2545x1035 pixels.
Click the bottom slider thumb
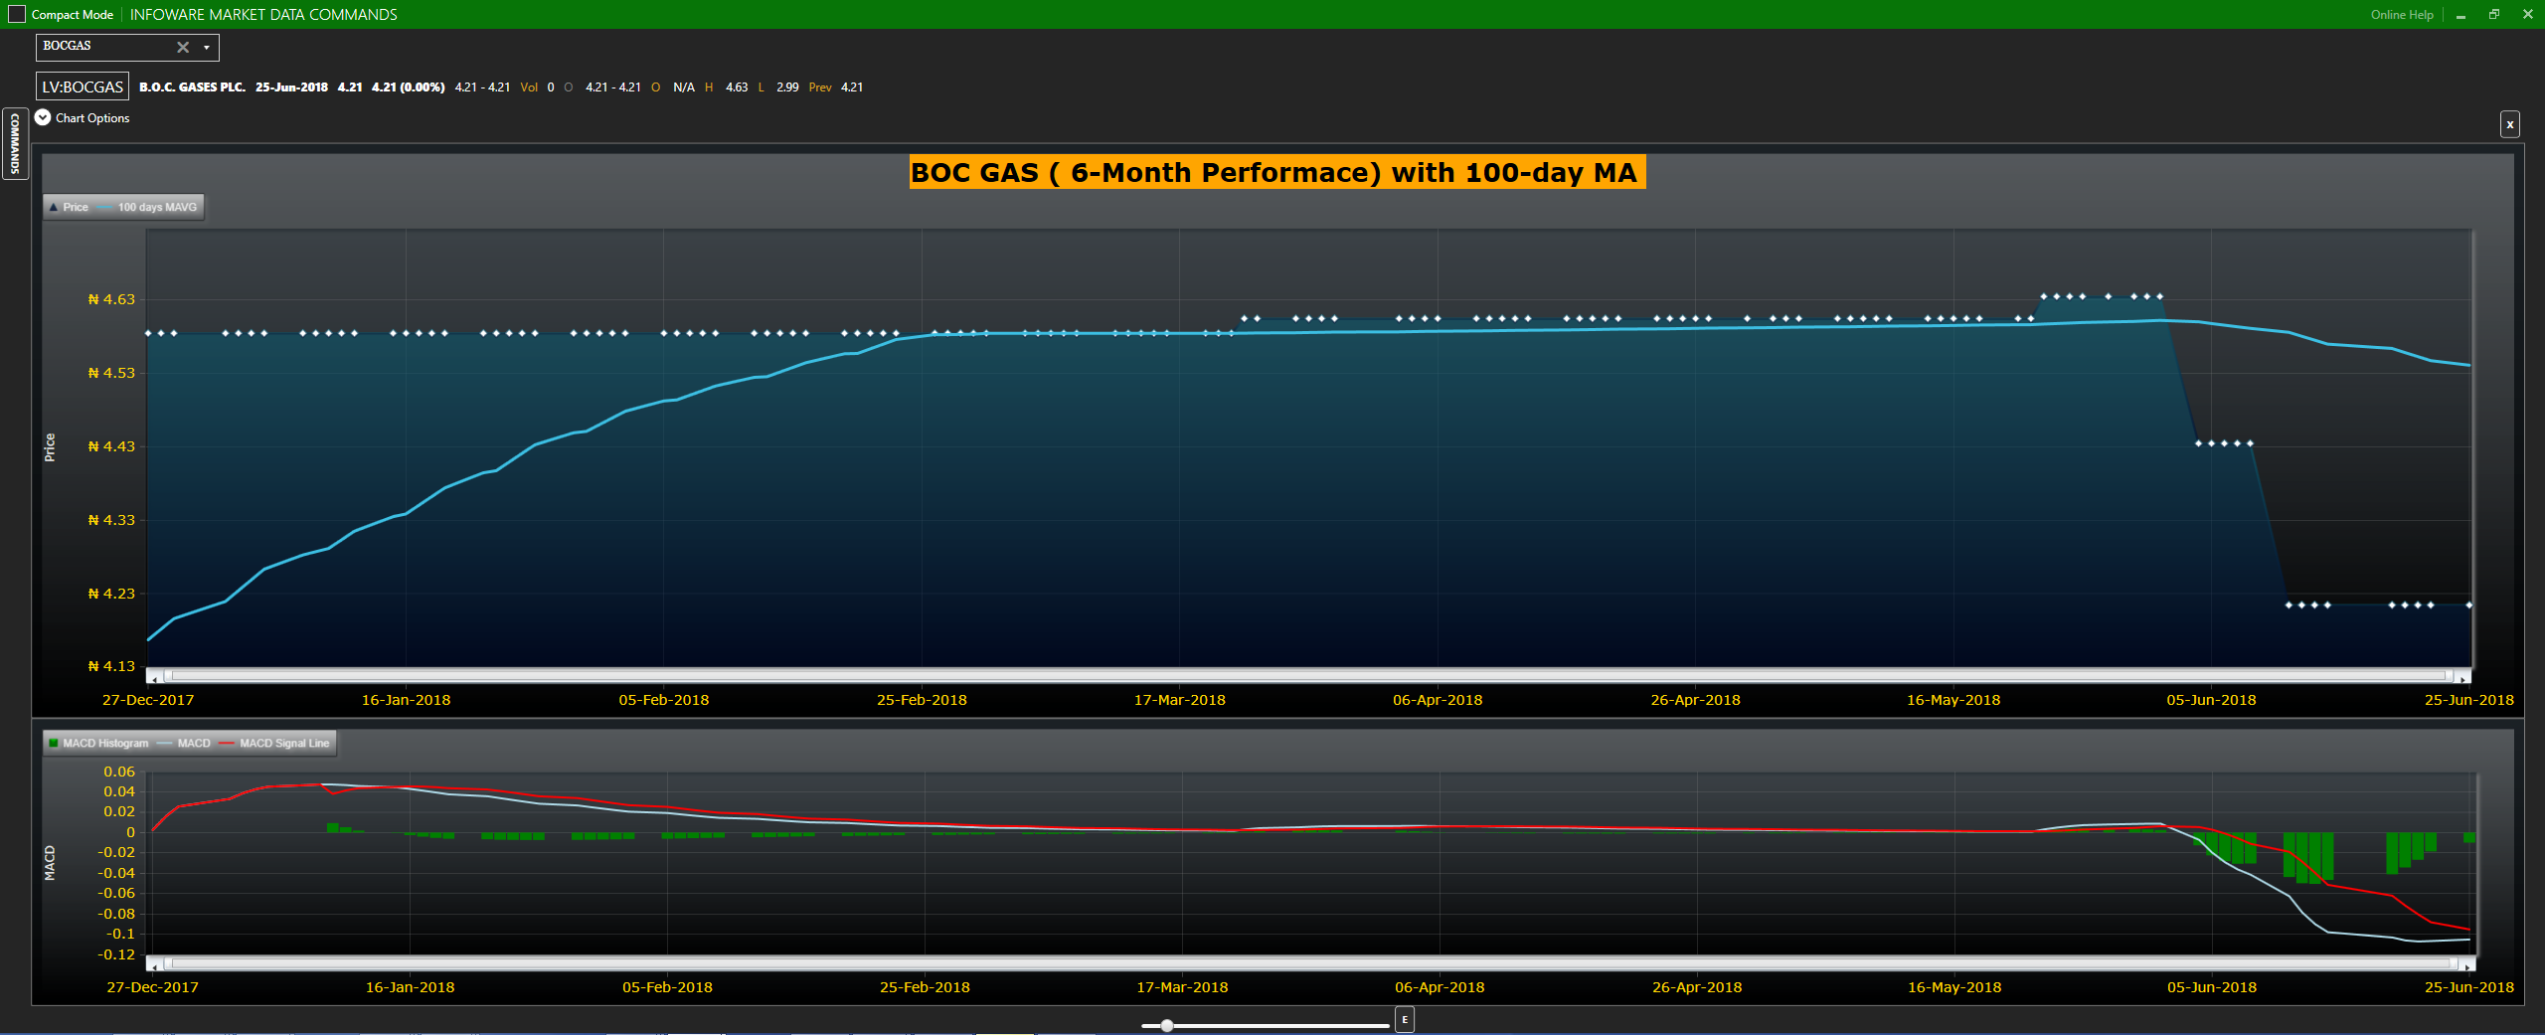(1167, 1025)
